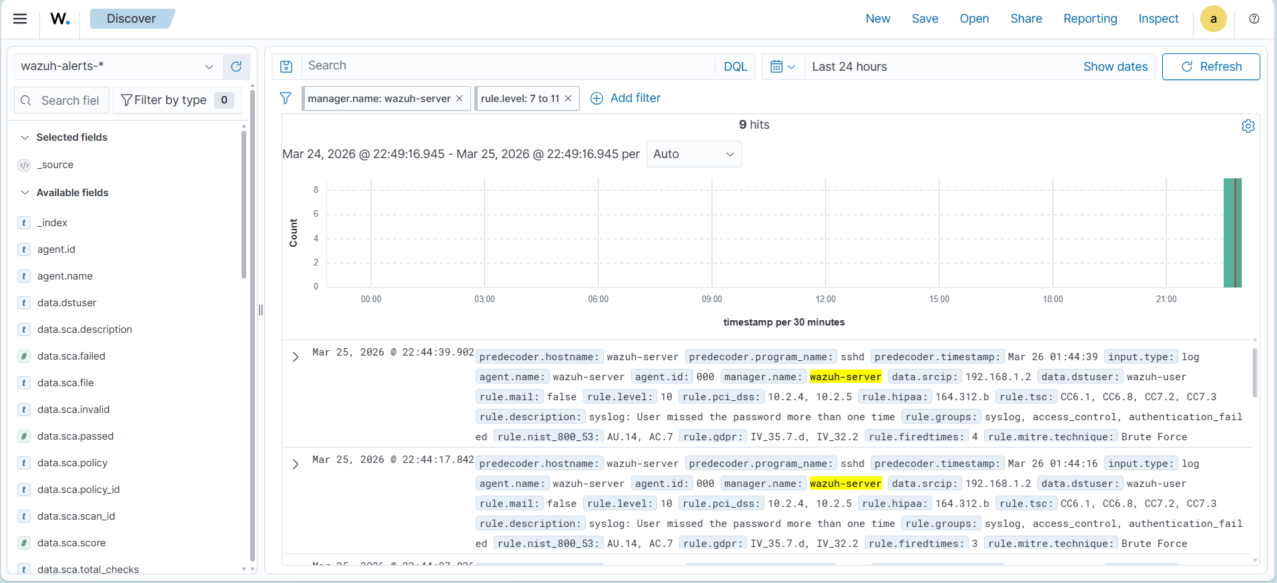Open the hamburger navigation menu
This screenshot has height=583, width=1277.
20,19
